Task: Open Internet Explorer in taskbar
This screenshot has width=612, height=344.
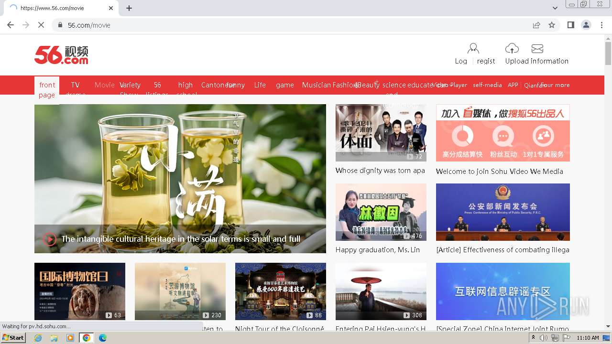Action: pos(38,338)
